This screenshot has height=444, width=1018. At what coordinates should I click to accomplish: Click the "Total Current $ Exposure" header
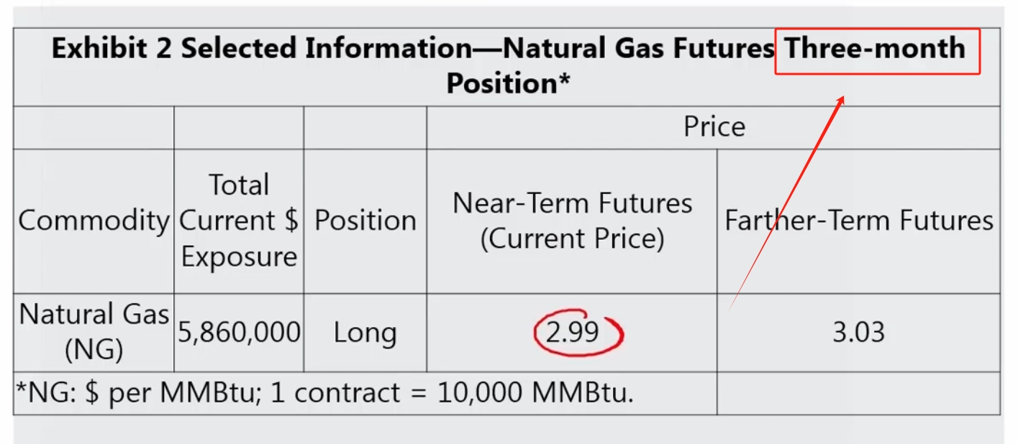click(x=239, y=221)
